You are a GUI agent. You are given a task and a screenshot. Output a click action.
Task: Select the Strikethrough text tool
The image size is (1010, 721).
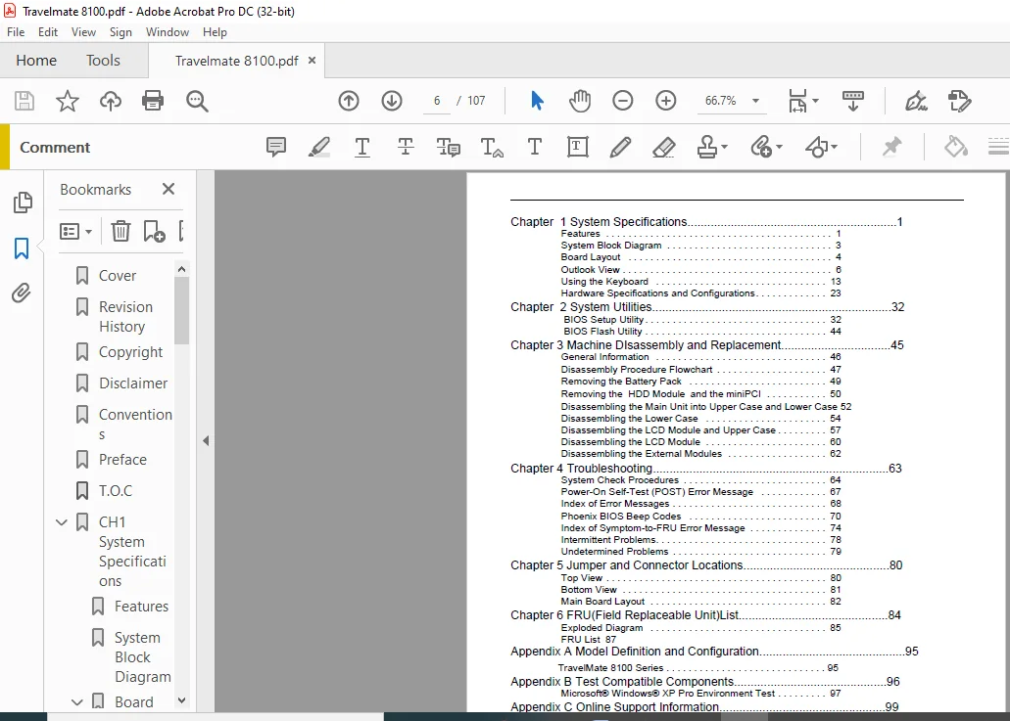(406, 148)
